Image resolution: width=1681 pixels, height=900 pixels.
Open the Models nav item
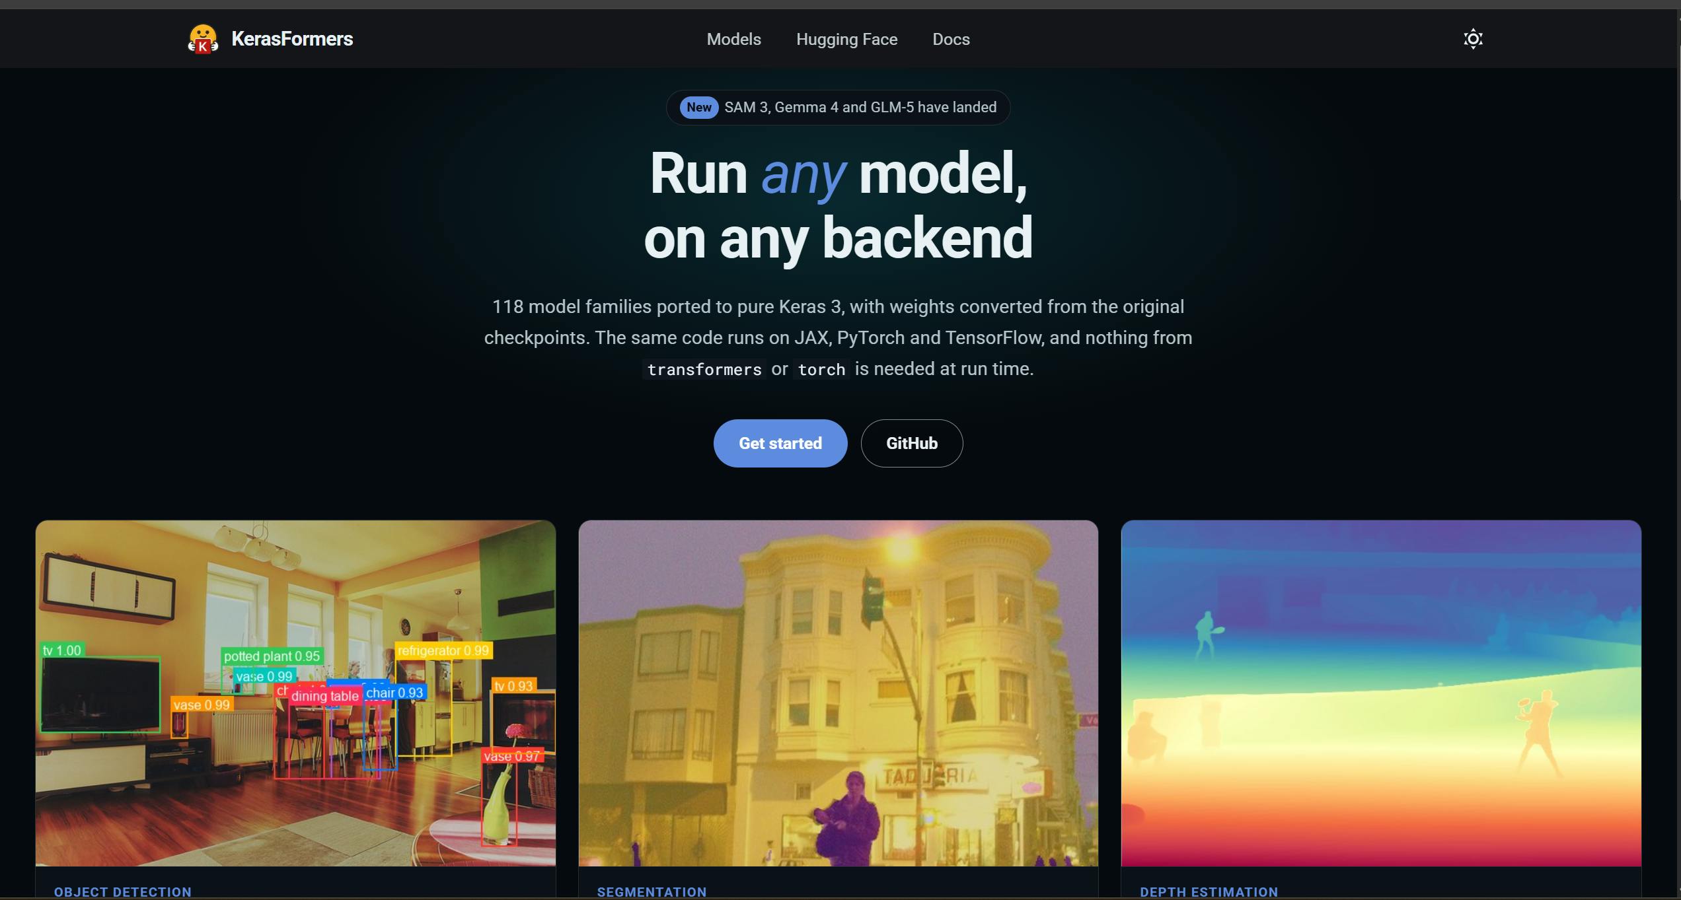733,39
